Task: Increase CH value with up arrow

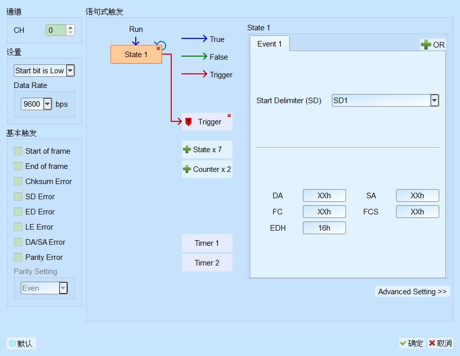Action: point(70,27)
